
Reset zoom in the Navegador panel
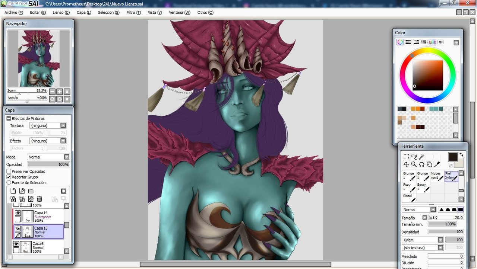(67, 92)
